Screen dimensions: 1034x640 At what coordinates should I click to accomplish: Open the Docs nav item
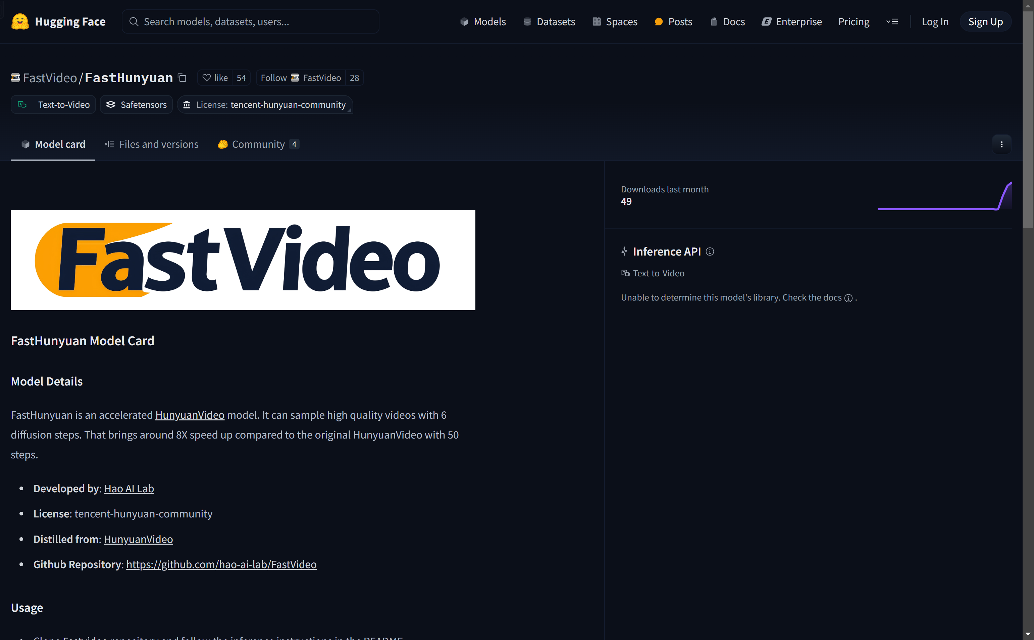pyautogui.click(x=727, y=21)
